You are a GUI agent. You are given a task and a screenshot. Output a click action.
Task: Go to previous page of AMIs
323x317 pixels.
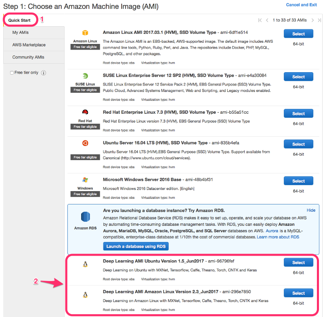(267, 20)
